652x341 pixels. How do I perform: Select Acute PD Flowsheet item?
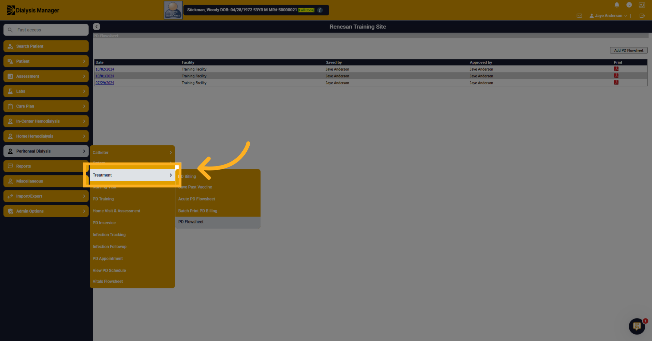[218, 199]
